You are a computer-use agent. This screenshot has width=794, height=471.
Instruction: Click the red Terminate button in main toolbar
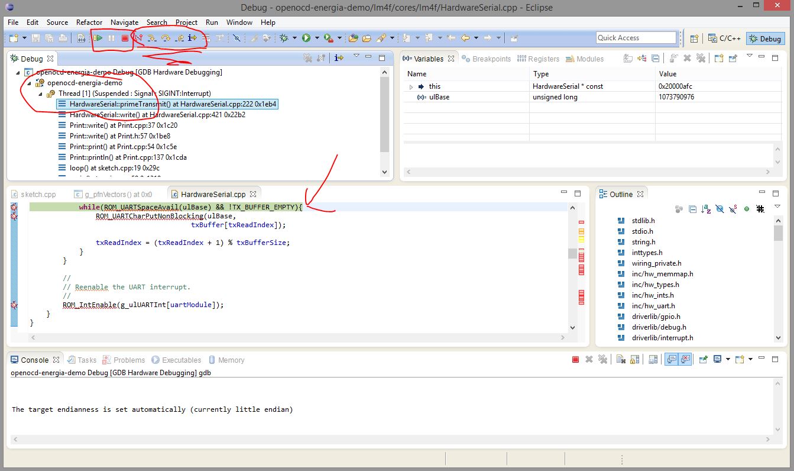(x=125, y=38)
